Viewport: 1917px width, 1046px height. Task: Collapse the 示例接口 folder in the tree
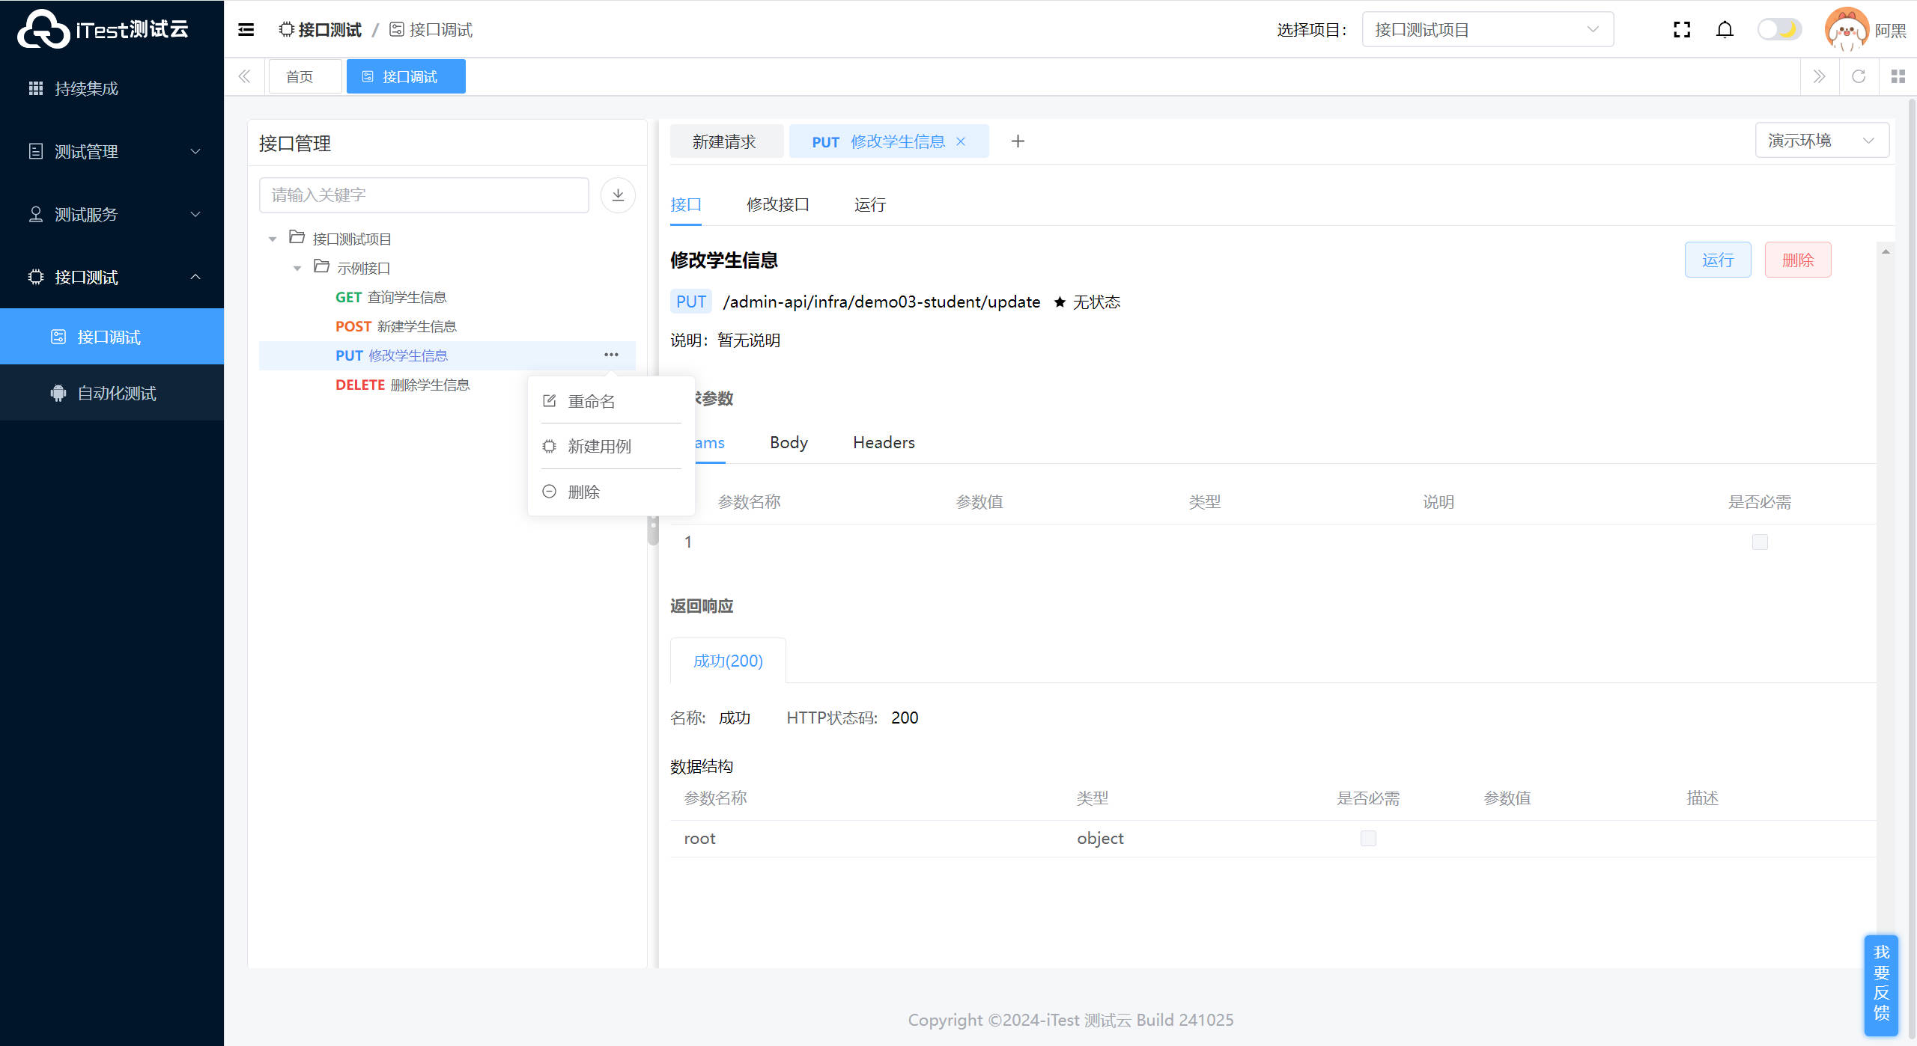[297, 268]
